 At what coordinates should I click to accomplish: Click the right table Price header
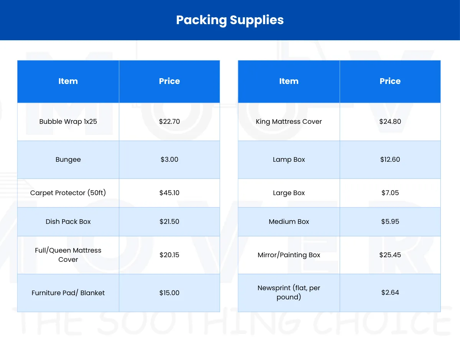coord(390,81)
